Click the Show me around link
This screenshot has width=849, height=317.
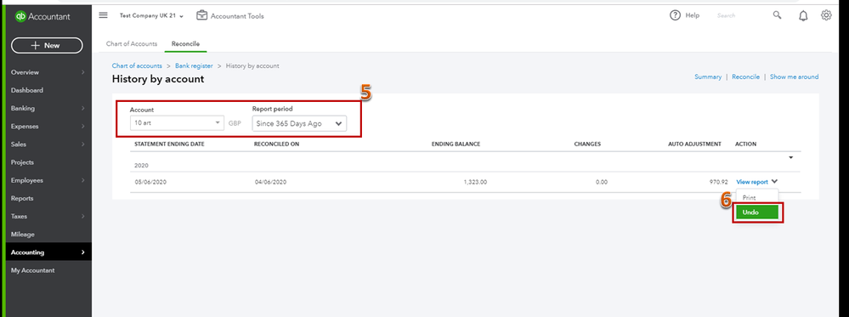click(795, 77)
